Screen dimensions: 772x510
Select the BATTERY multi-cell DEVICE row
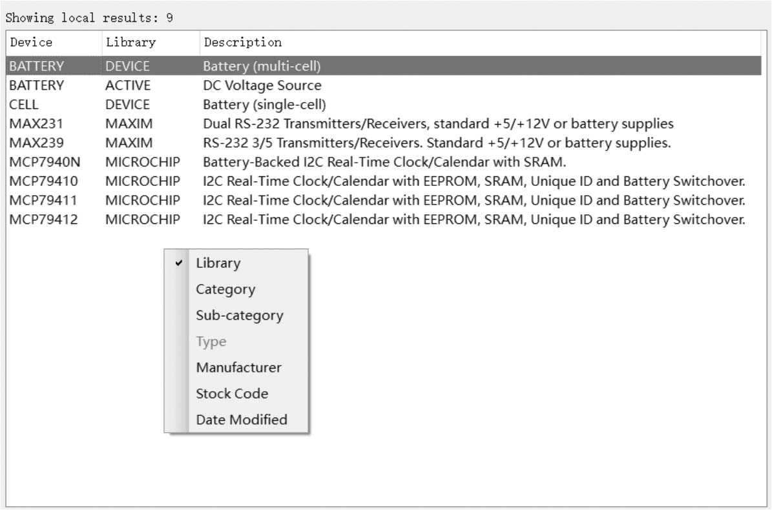37,66
